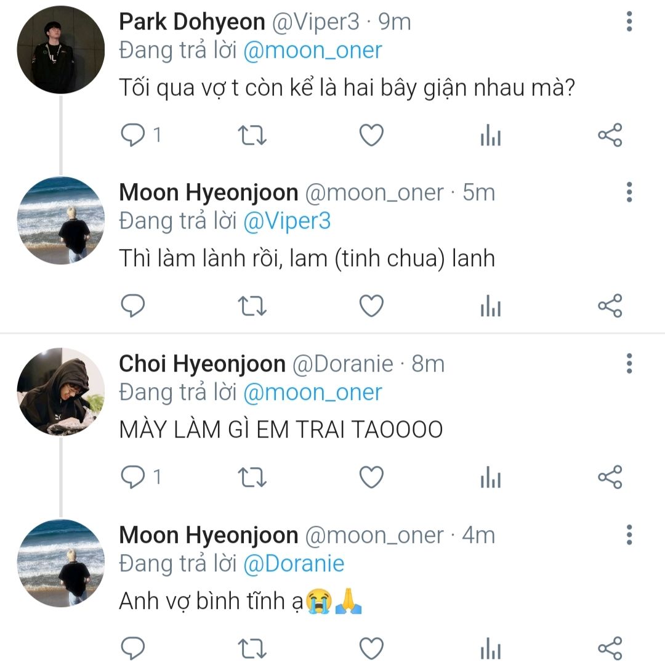
Task: View analytics on Choi Hyeonjoon's tweet
Action: 490,477
